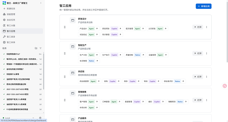This screenshot has height=122, width=228.
Task: Go to 自主任务 in the sidebar
Action: 22,20
